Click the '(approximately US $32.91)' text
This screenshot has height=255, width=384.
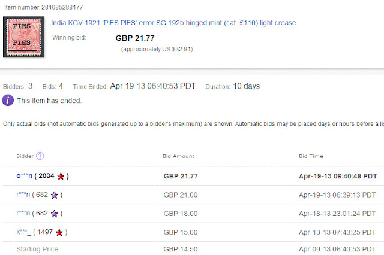click(157, 49)
